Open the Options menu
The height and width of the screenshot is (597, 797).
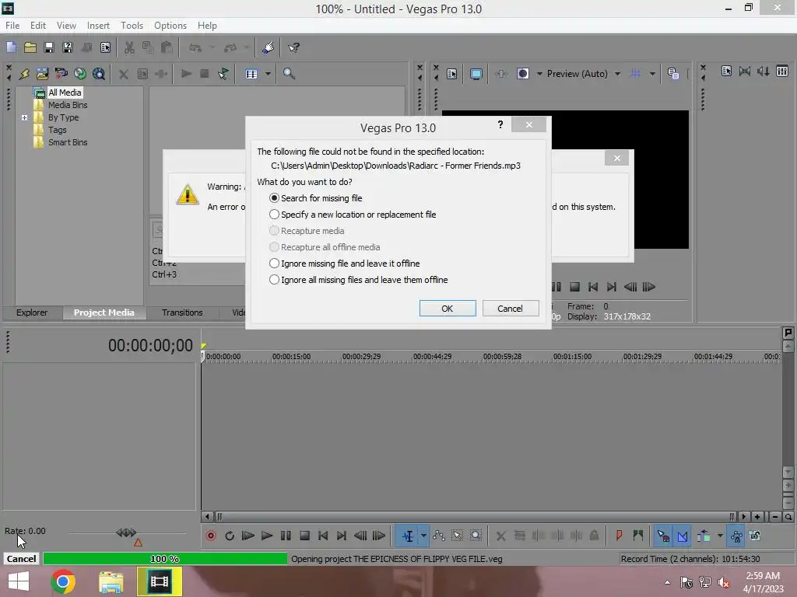coord(170,26)
